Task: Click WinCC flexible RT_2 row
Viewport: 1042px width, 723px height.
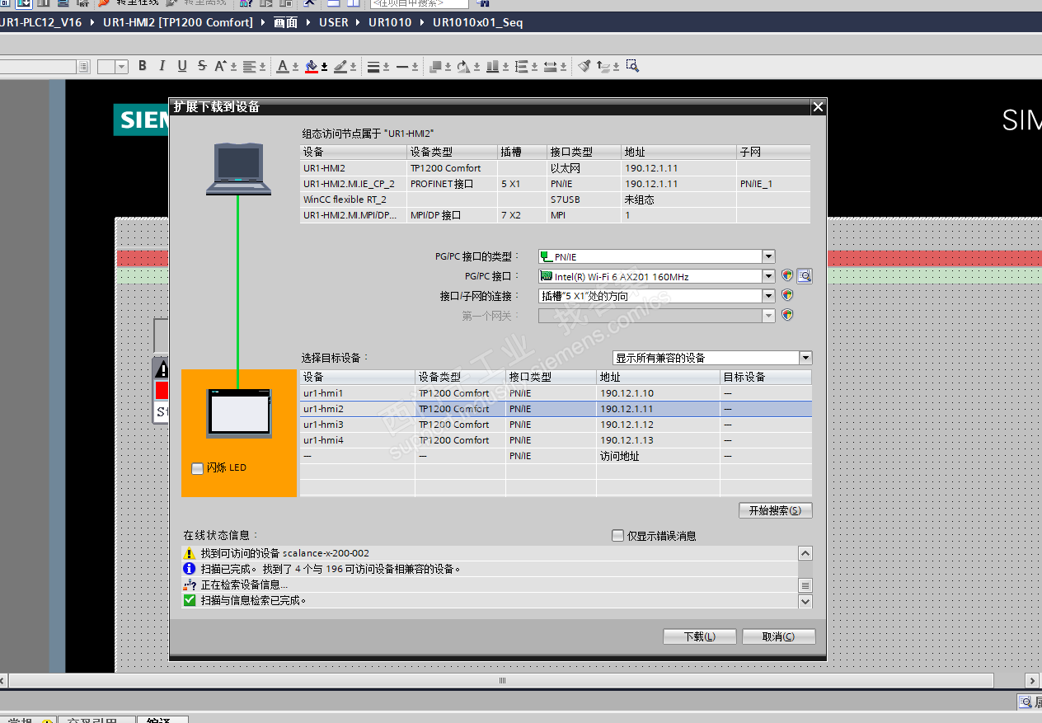Action: 555,200
